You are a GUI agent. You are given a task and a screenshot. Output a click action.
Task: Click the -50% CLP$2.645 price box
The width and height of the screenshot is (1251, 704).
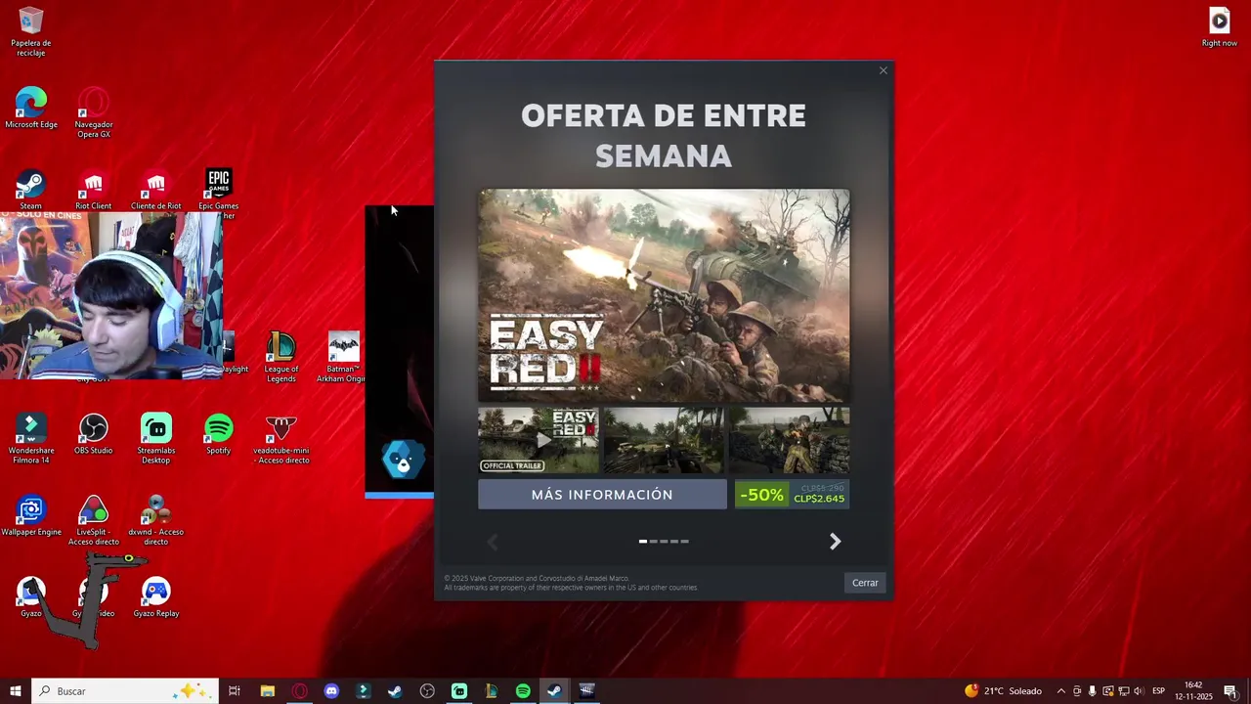coord(792,495)
